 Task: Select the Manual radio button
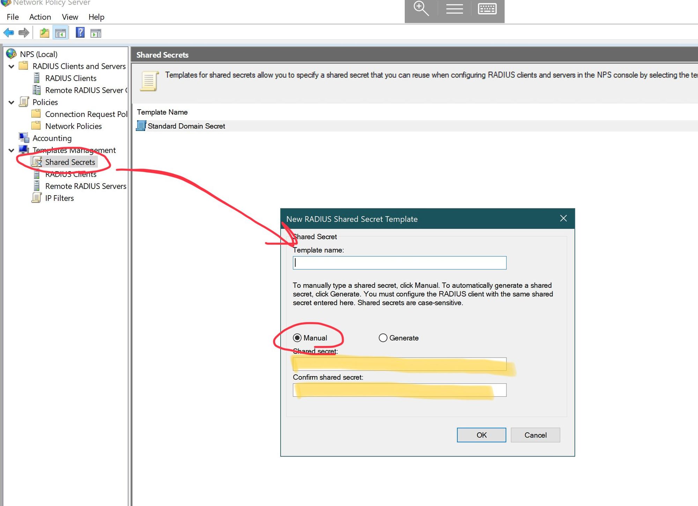click(297, 338)
